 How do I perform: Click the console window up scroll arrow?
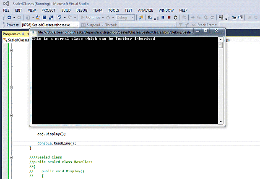221,39
